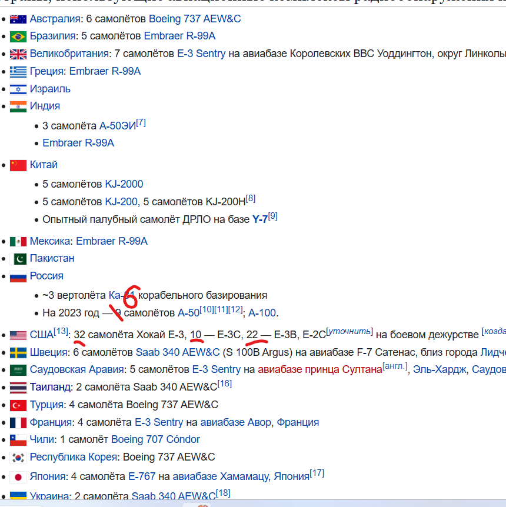Open the Boeing 707 Cóndor link
The width and height of the screenshot is (506, 507).
tap(155, 439)
